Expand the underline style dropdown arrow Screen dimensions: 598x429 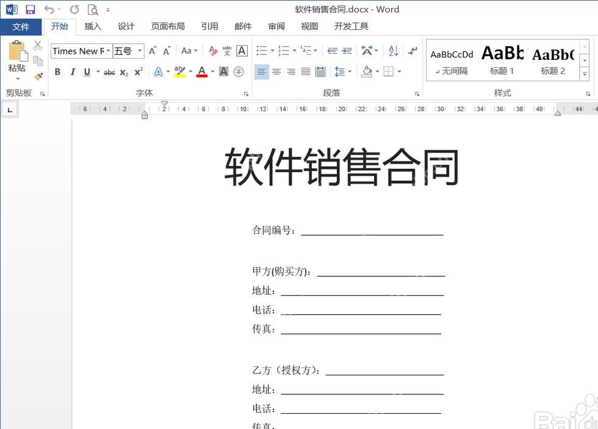point(98,71)
